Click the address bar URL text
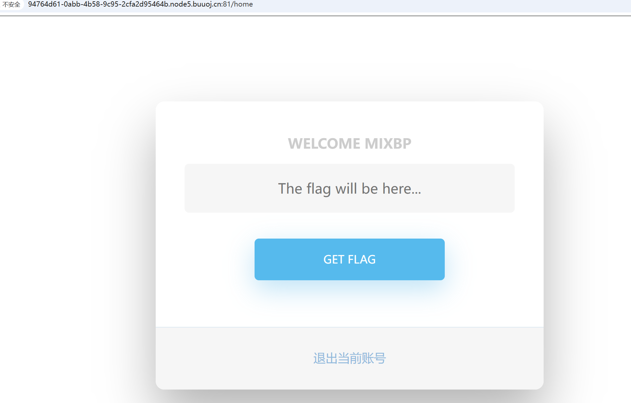This screenshot has width=631, height=403. point(140,4)
